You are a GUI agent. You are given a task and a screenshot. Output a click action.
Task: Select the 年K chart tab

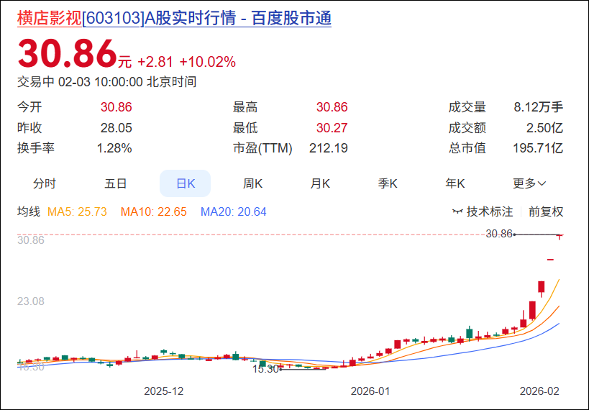click(455, 183)
